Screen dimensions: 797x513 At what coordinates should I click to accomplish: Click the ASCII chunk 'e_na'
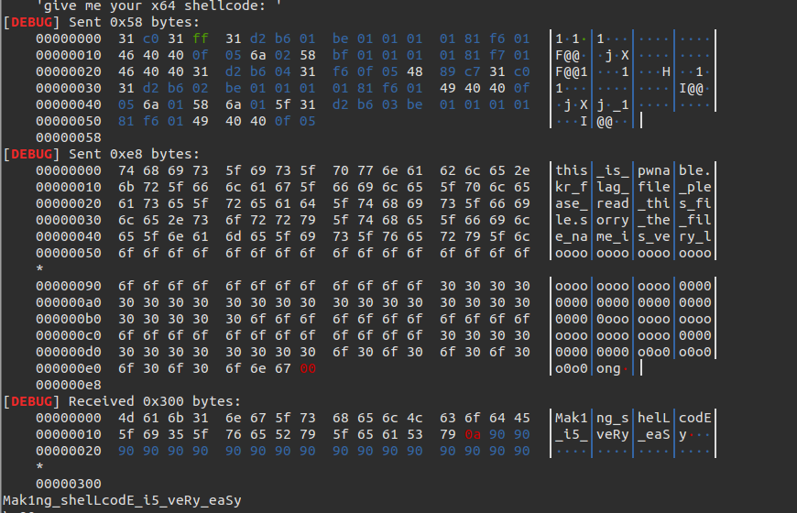[572, 237]
